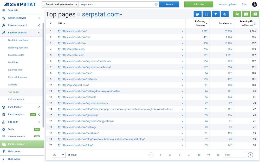Click the green bug report icon button
260x162 pixels.
(x=237, y=14)
